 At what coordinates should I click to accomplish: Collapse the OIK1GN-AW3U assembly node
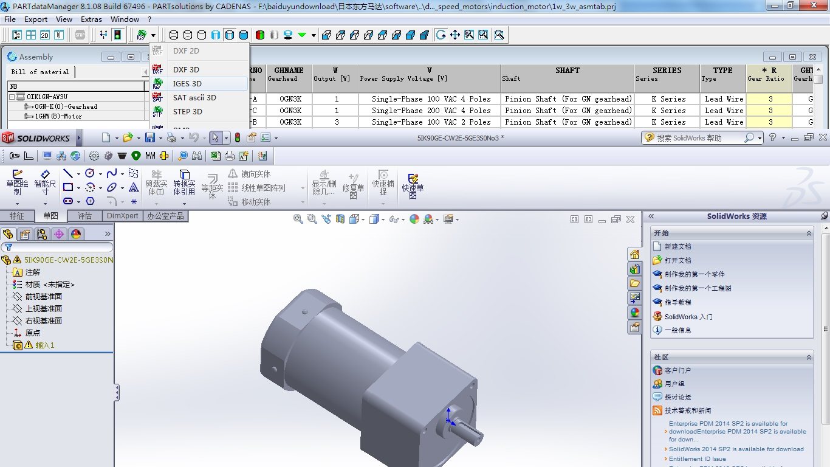pos(12,97)
